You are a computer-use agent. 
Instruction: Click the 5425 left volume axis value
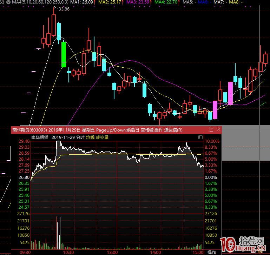click(25, 243)
